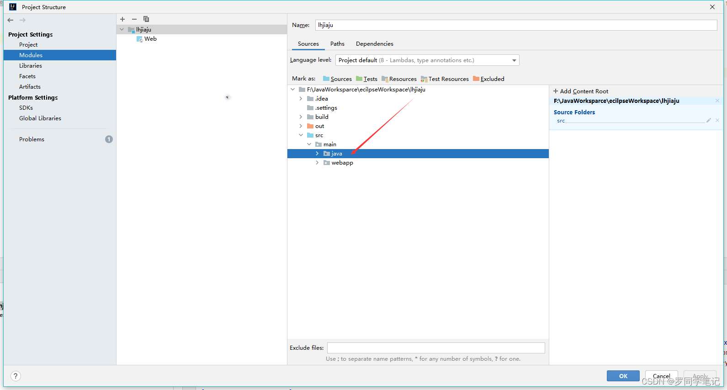Collapse the src folder
Screen dimensions: 727x390
pos(301,135)
